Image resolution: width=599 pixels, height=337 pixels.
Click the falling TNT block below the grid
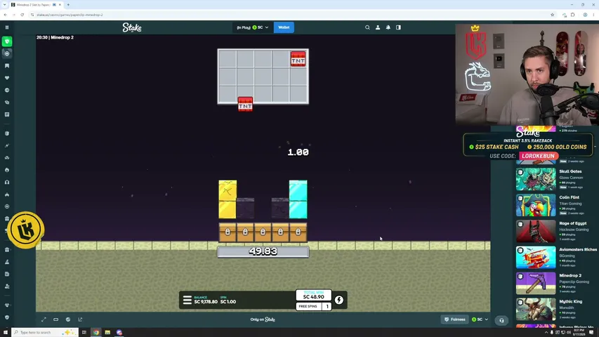tap(245, 104)
